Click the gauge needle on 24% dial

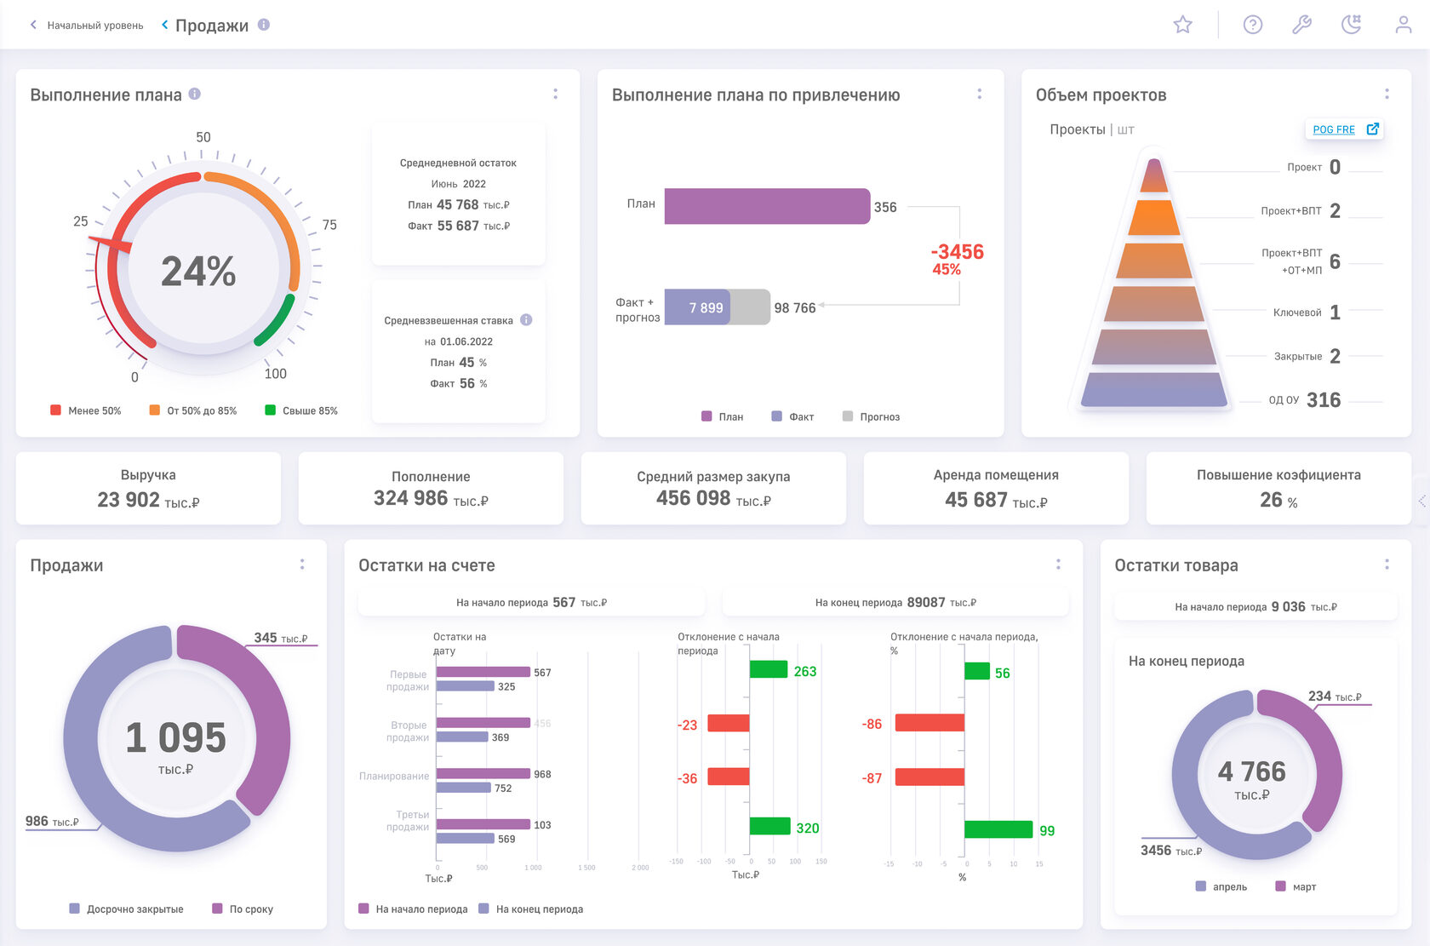point(110,243)
